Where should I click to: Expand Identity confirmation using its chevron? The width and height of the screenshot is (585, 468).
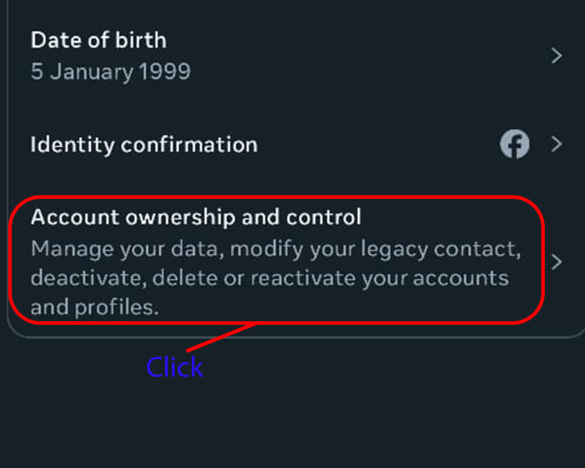(556, 145)
